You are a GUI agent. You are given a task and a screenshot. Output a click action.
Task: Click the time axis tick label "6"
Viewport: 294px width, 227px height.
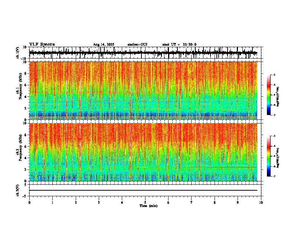click(x=168, y=203)
